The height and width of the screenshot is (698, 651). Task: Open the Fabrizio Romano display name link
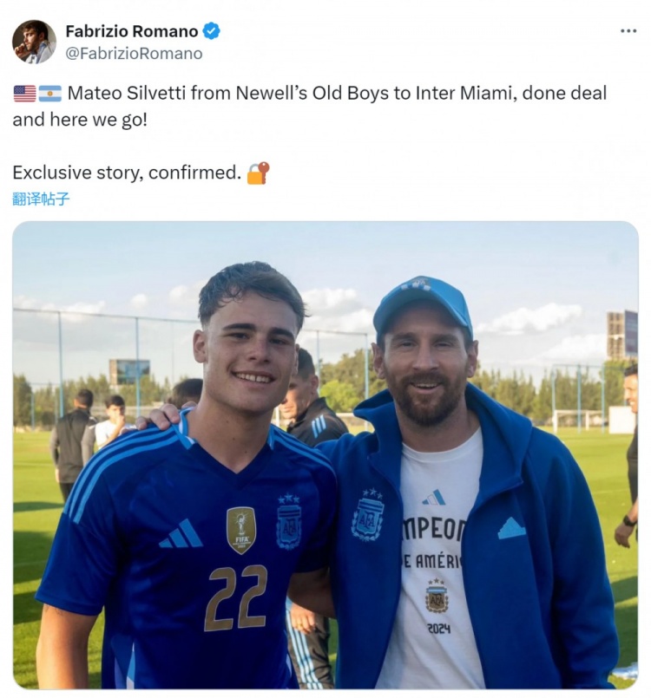[132, 31]
